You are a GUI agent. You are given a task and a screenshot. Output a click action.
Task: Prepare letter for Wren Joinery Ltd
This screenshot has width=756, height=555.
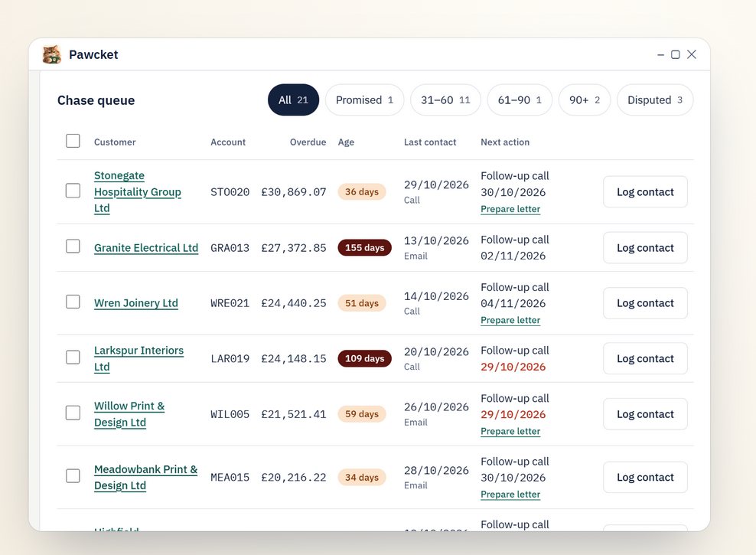[510, 320]
